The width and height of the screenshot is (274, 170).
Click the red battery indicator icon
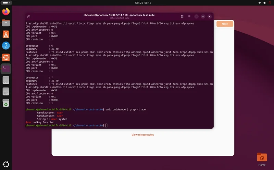pos(270,3)
